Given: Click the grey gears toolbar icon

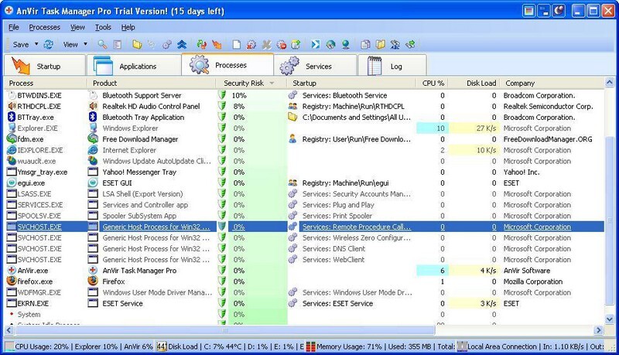Looking at the screenshot, I should [x=166, y=45].
